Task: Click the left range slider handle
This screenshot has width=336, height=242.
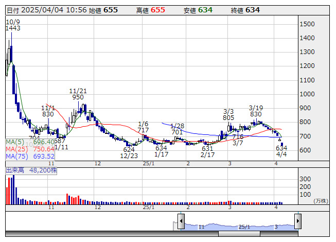Action: tap(181, 221)
